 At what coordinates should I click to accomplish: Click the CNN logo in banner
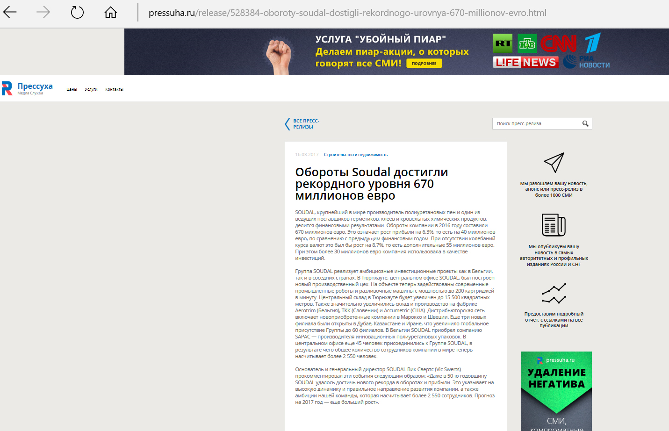(559, 43)
